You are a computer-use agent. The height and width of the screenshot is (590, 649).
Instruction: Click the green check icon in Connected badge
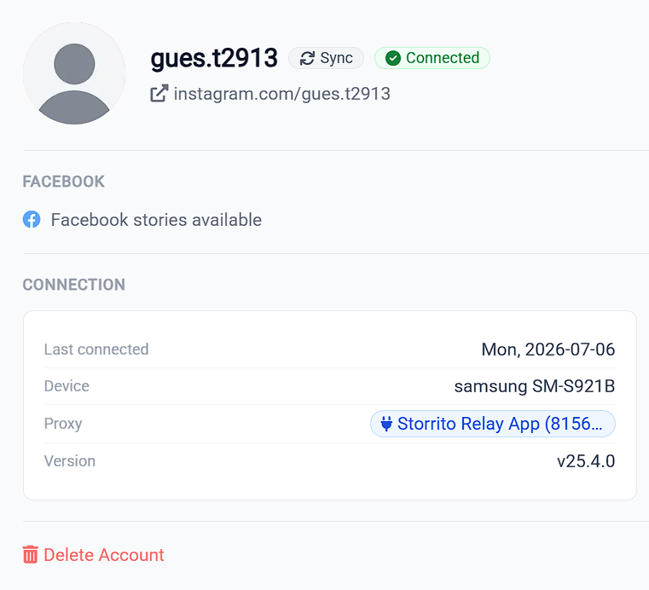[393, 58]
